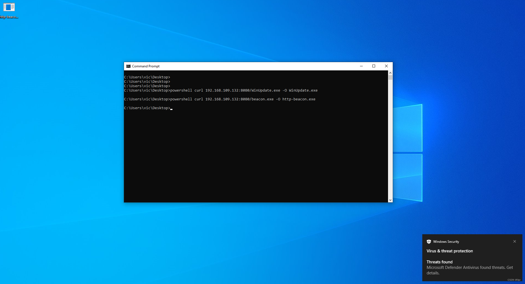Close the Command Prompt window
Screen dimensions: 525x284
pos(386,66)
